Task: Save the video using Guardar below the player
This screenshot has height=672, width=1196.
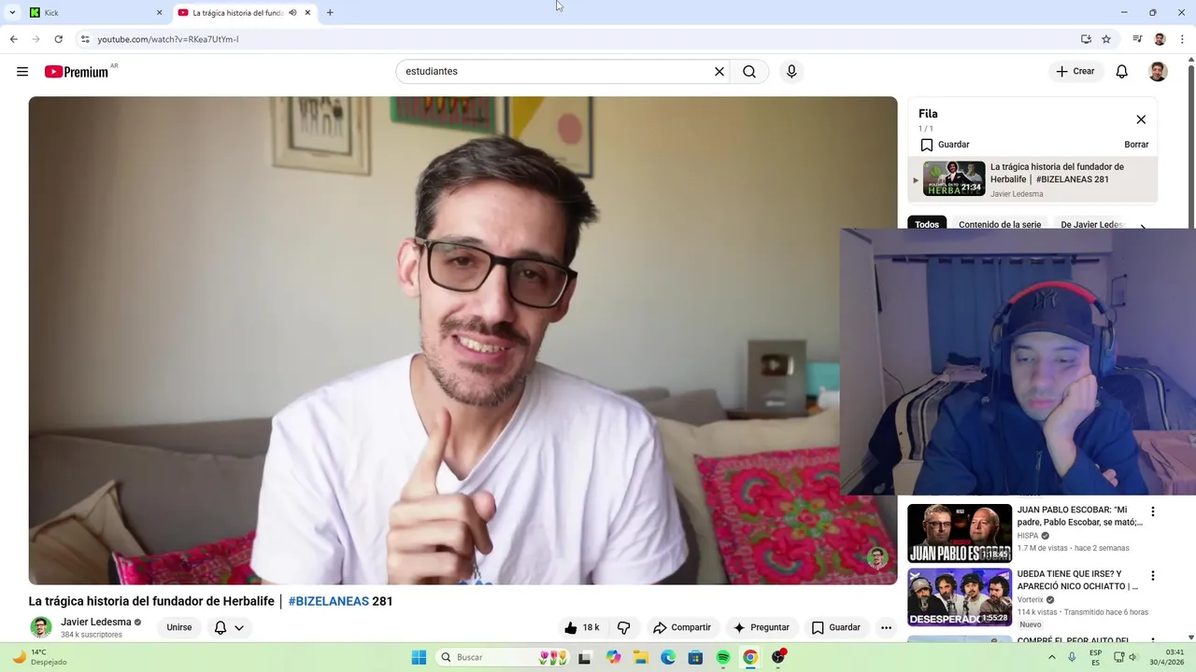Action: [x=835, y=627]
